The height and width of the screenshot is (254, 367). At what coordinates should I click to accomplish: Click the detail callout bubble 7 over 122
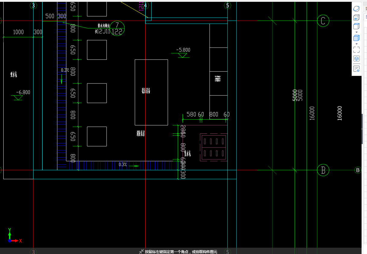point(117,29)
